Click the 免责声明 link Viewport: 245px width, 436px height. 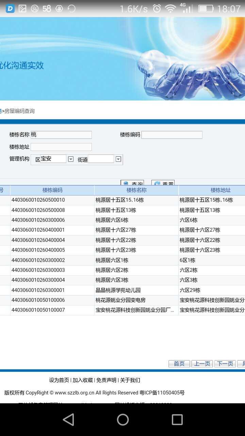[106, 380]
